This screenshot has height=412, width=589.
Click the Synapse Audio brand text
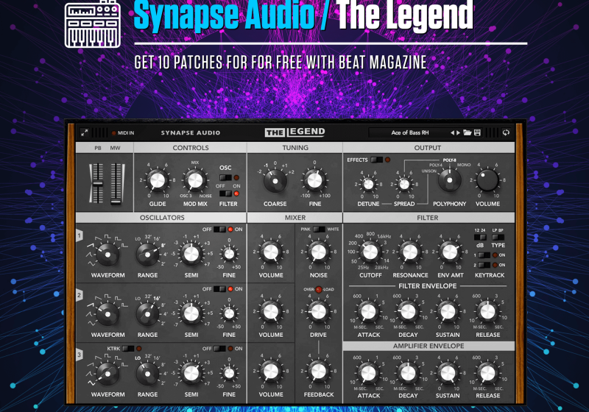pos(191,133)
